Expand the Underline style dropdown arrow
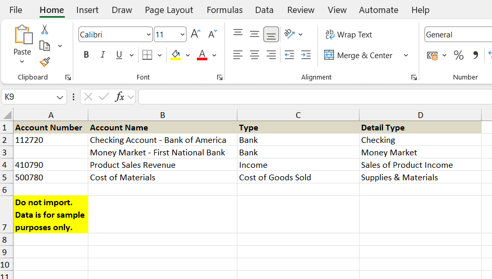 [131, 55]
